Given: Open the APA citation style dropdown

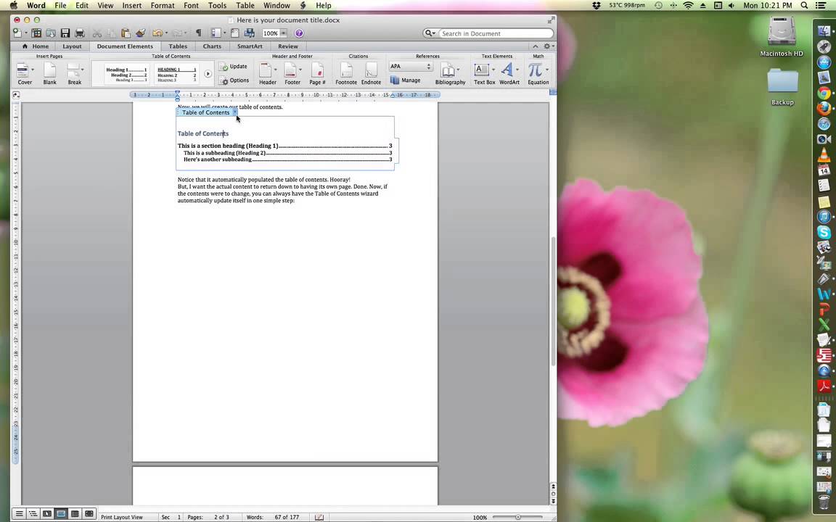Looking at the screenshot, I should 410,66.
